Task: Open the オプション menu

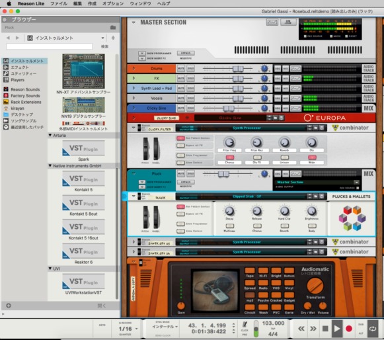Action: pyautogui.click(x=113, y=4)
